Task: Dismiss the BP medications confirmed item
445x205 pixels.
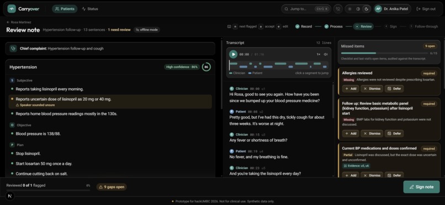Action: pyautogui.click(x=372, y=175)
